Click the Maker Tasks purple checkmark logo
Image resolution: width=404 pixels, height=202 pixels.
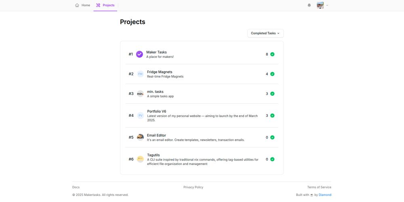(x=139, y=54)
